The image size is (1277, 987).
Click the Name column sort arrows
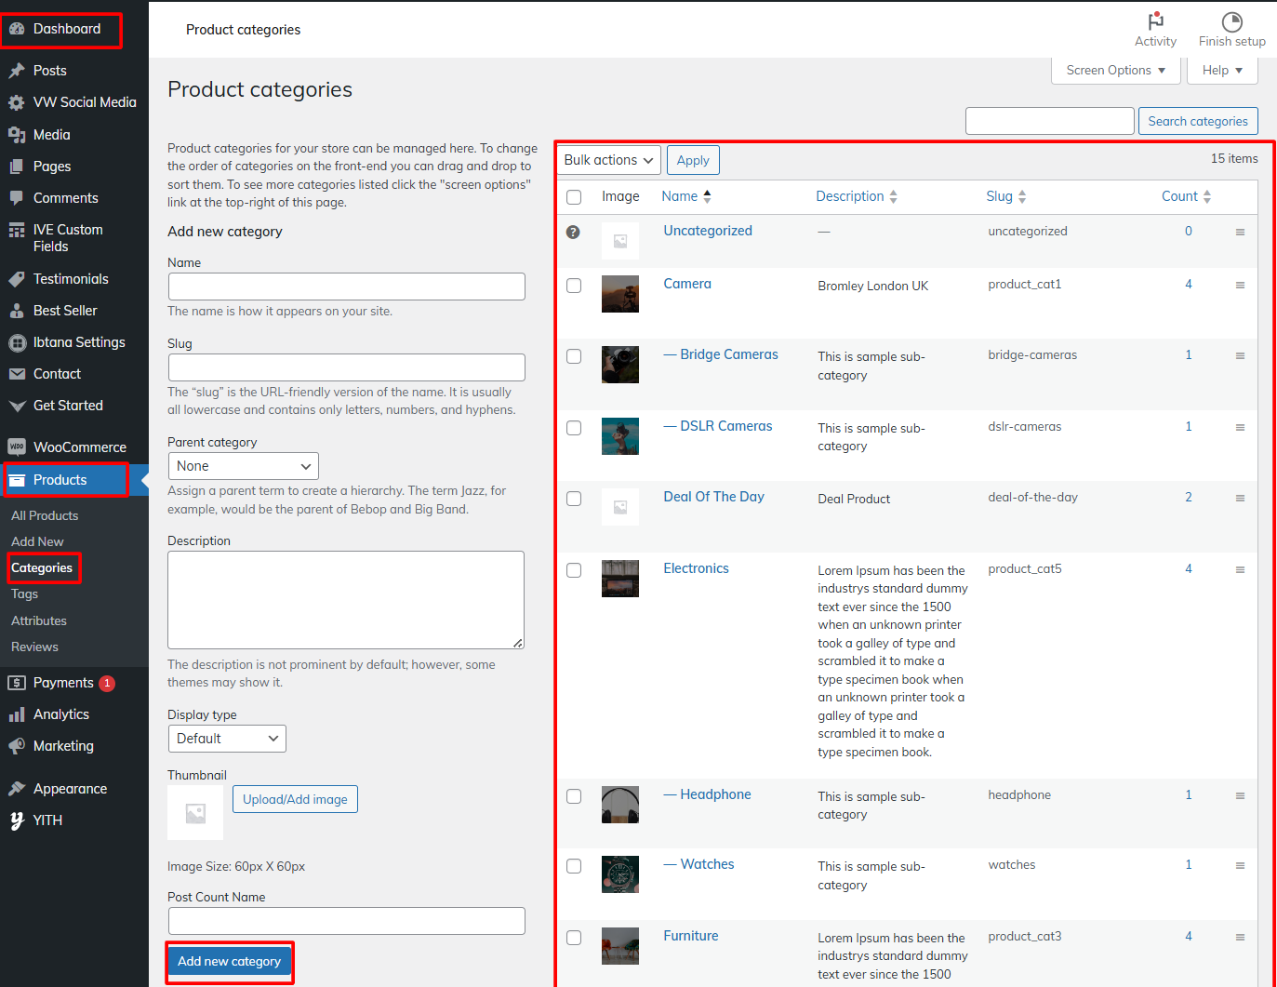[x=707, y=196]
